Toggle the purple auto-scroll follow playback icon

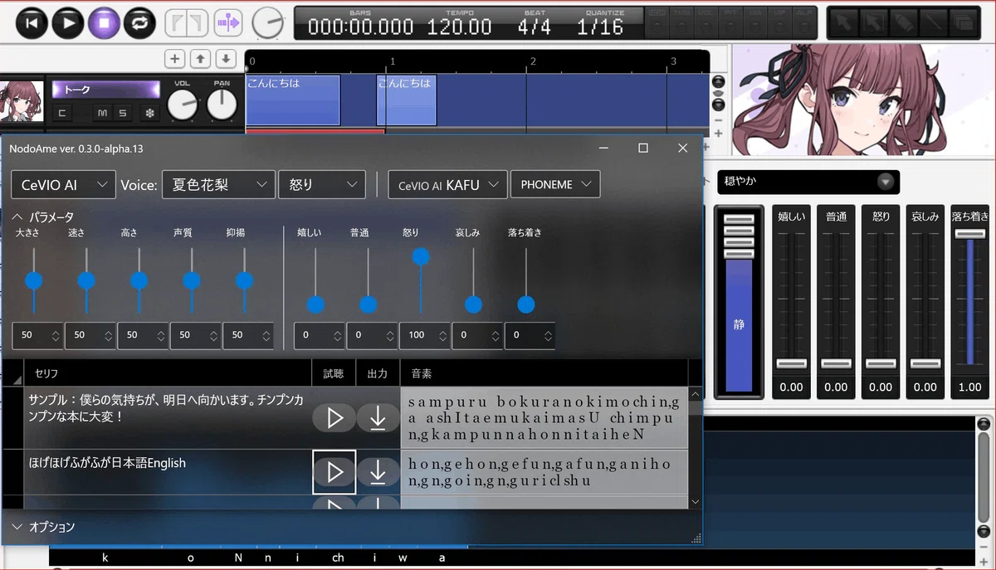pos(227,22)
